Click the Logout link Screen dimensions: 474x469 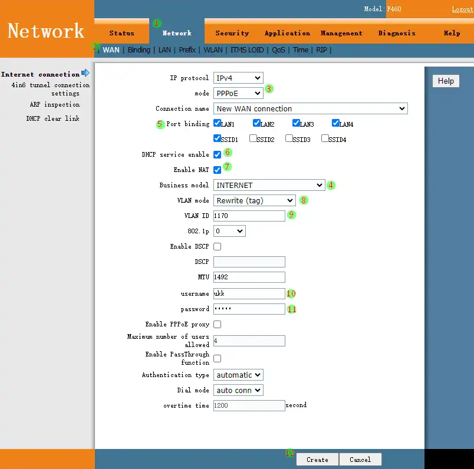pos(462,9)
